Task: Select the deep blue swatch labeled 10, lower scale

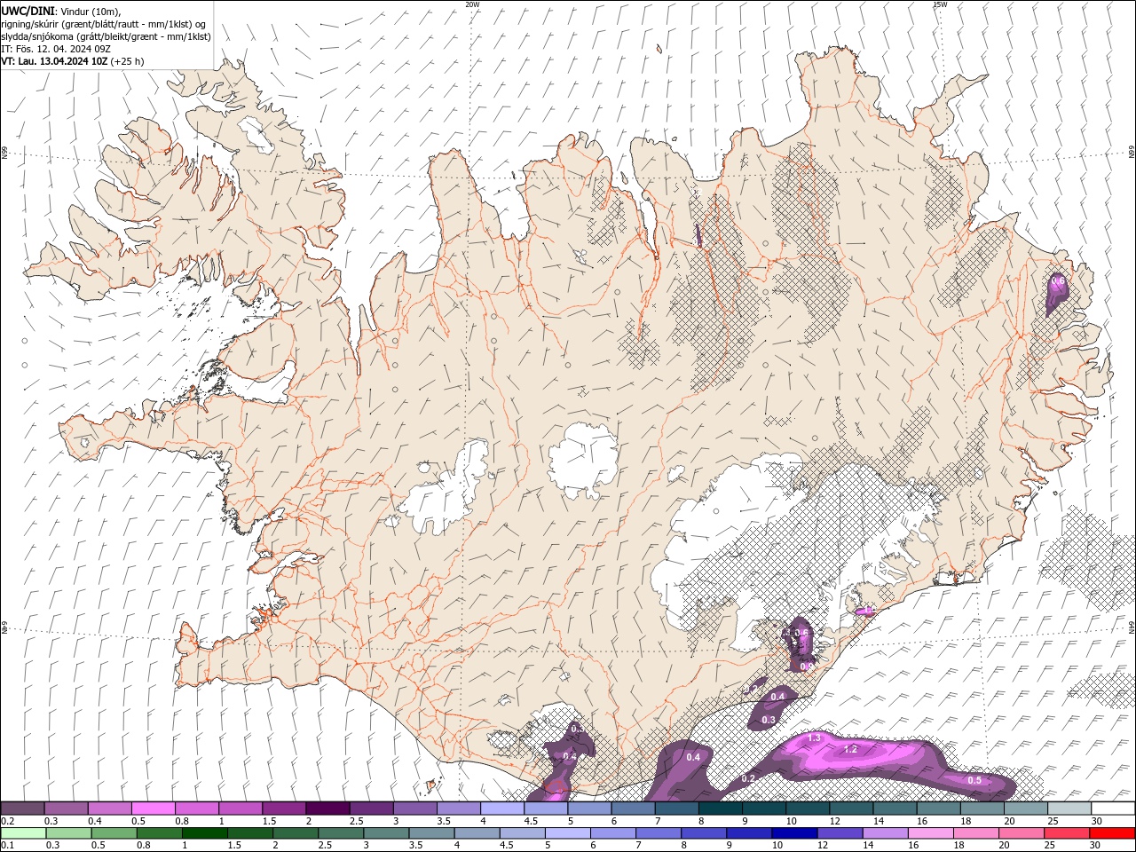Action: pyautogui.click(x=793, y=833)
